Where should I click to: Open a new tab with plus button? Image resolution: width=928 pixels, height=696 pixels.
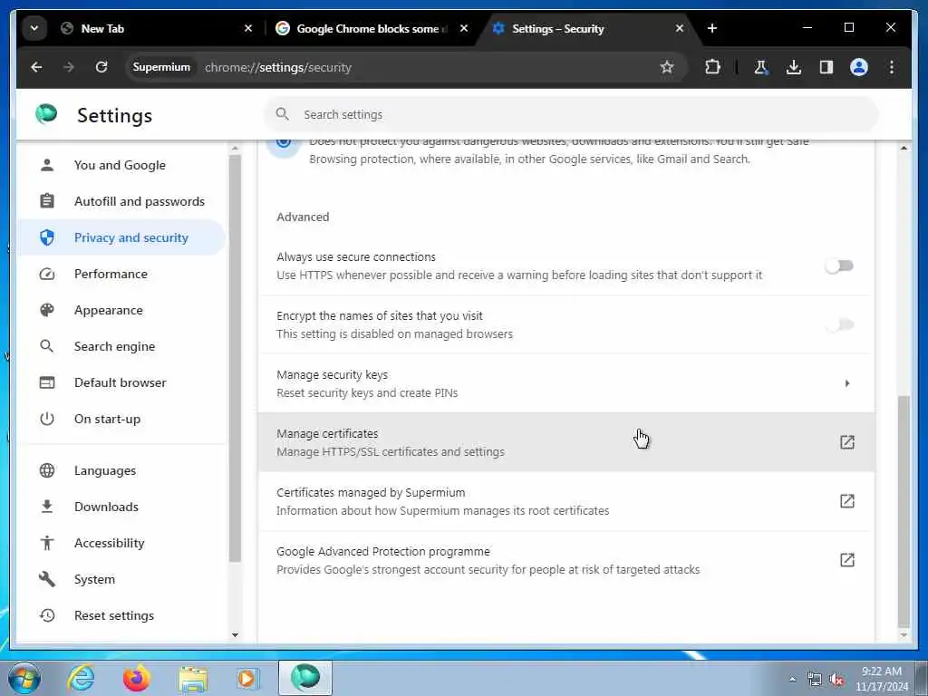(712, 28)
